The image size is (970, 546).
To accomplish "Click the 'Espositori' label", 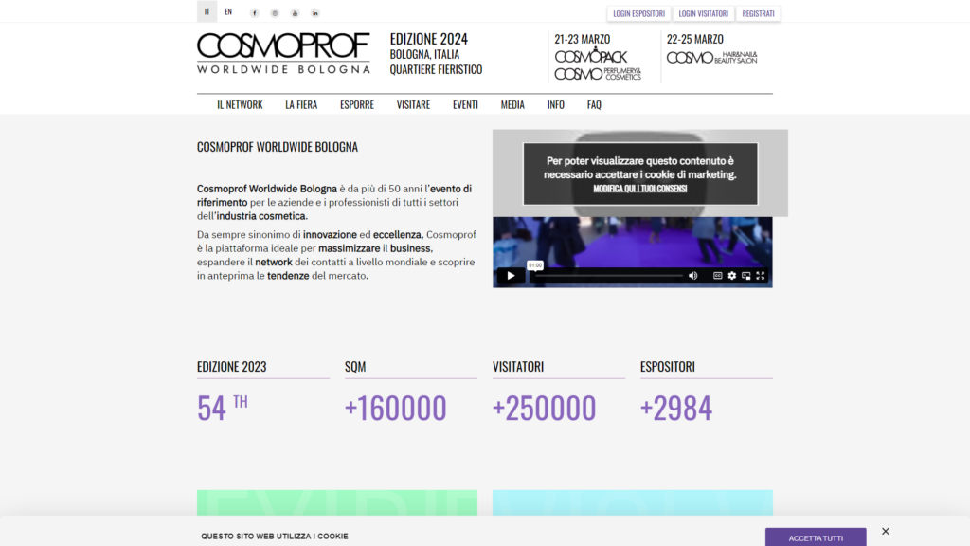I will pyautogui.click(x=668, y=367).
